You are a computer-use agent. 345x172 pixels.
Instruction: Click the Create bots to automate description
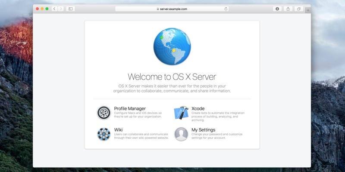pyautogui.click(x=218, y=117)
